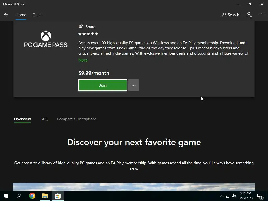
Task: Restore down the Microsoft Store window
Action: [x=250, y=4]
